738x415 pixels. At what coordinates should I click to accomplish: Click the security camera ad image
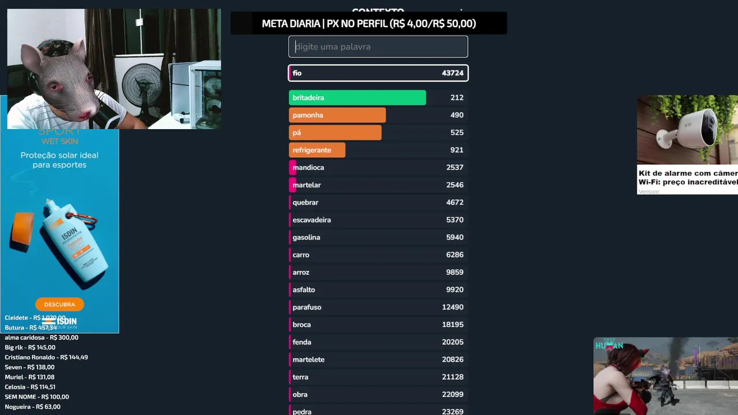click(687, 130)
